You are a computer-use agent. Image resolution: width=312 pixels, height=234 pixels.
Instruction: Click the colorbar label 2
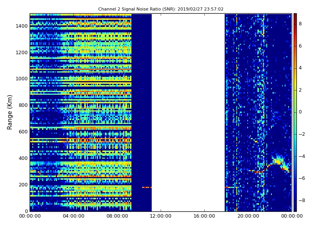[x=300, y=90]
